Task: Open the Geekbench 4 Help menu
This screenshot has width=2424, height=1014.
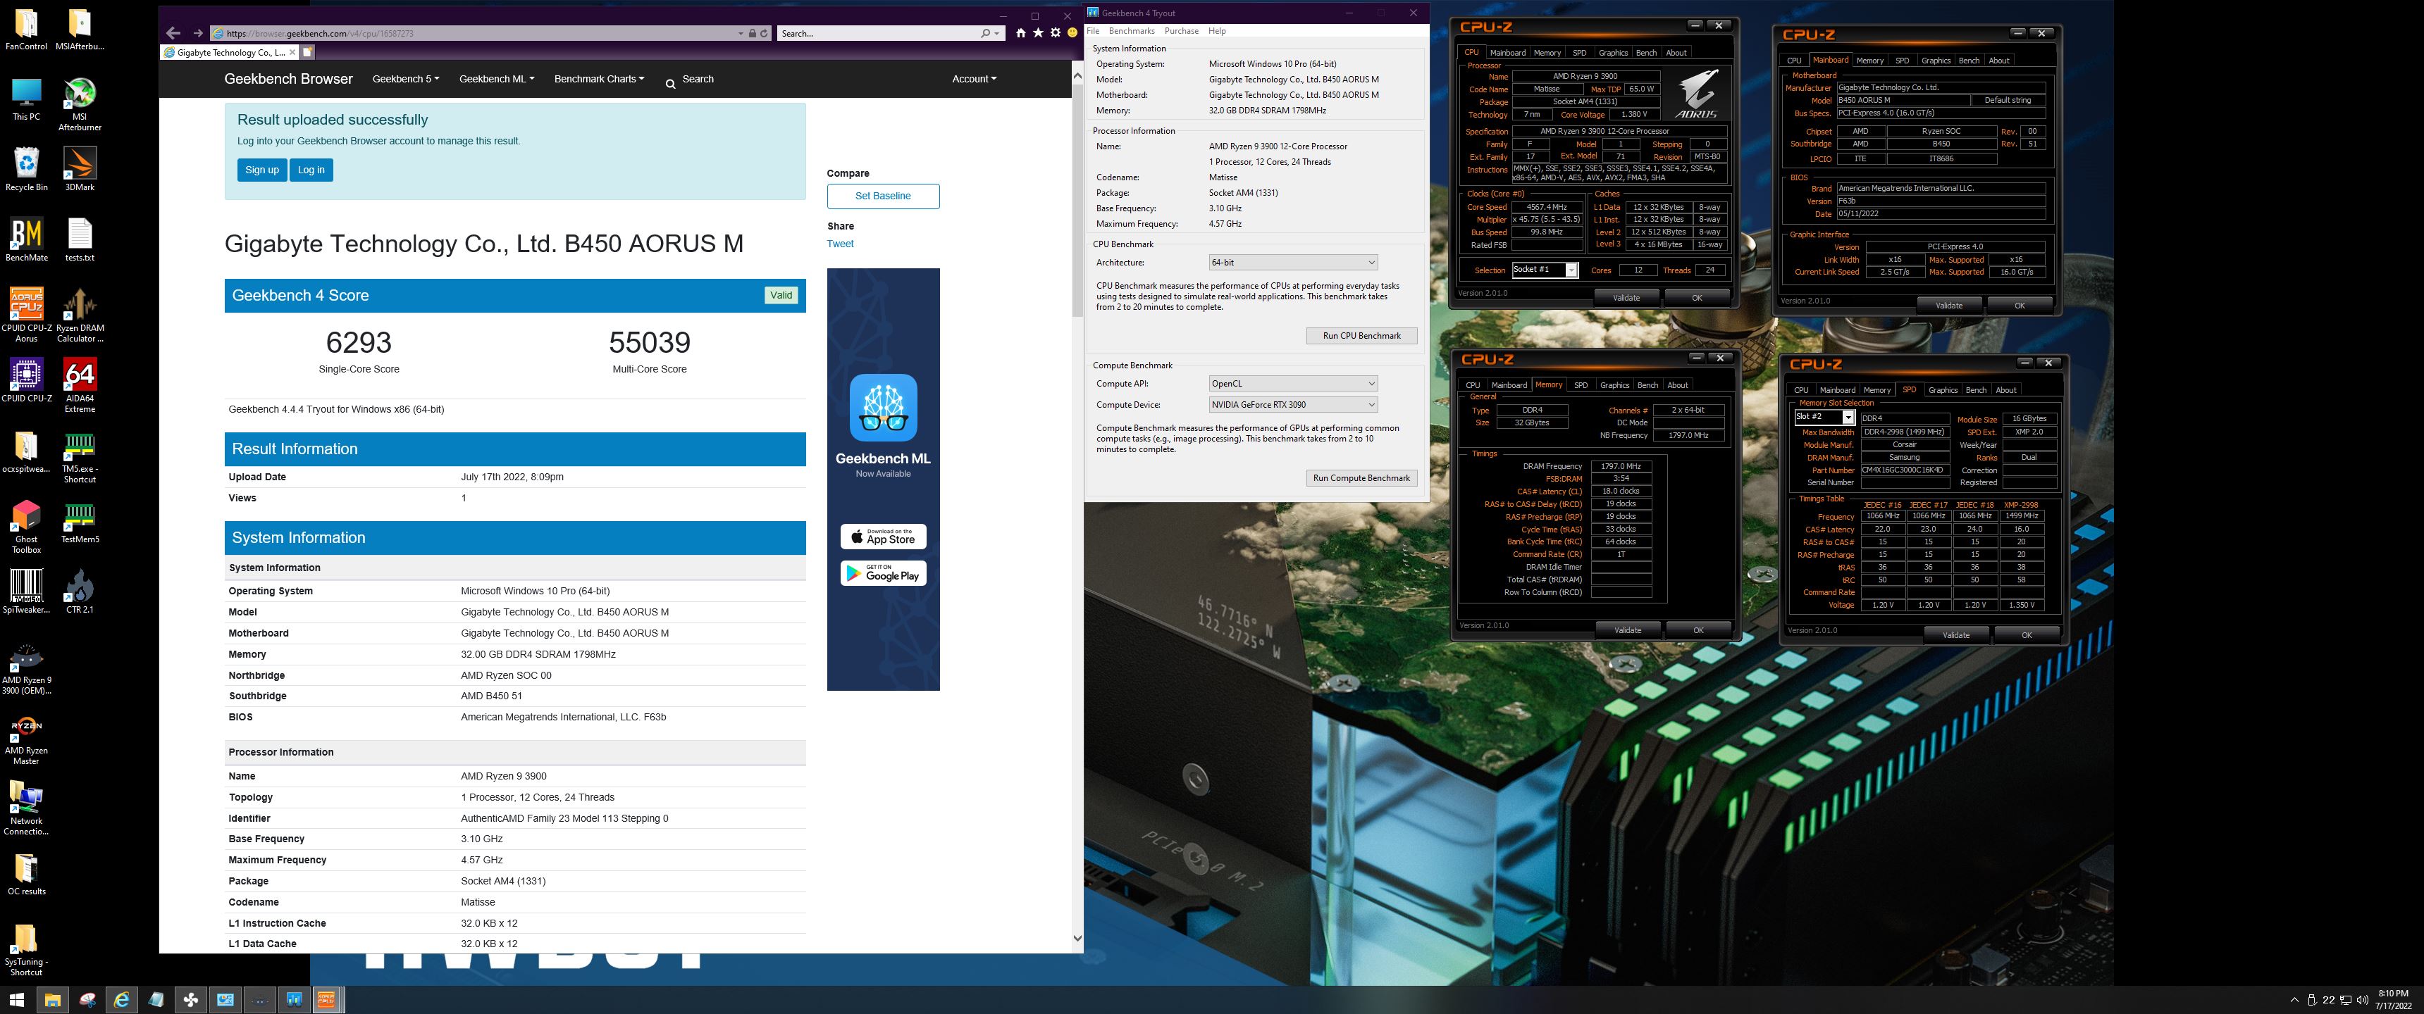Action: [1217, 31]
